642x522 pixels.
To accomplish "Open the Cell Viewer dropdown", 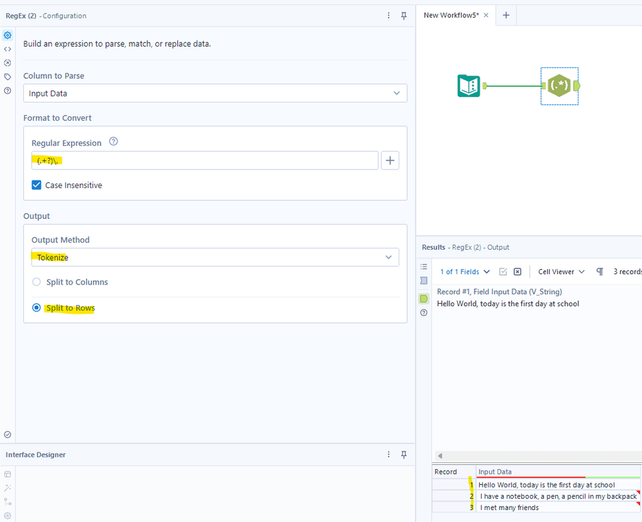I will click(x=561, y=272).
